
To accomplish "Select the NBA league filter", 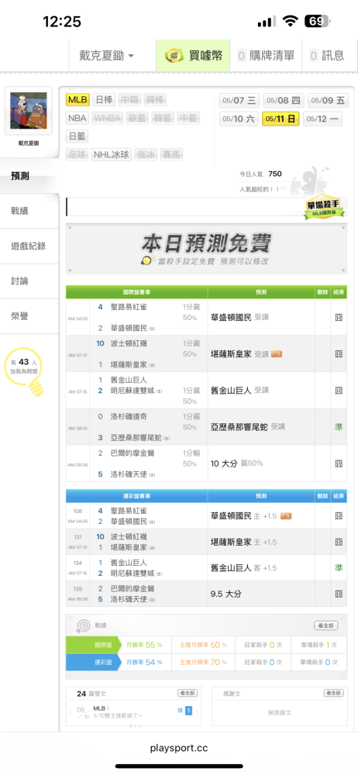I will 77,118.
